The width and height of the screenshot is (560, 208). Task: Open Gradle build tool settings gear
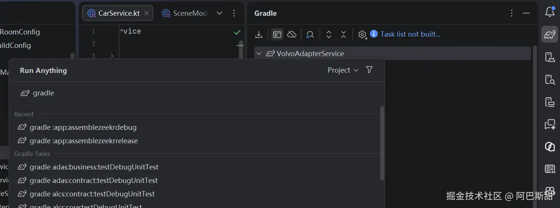(362, 34)
